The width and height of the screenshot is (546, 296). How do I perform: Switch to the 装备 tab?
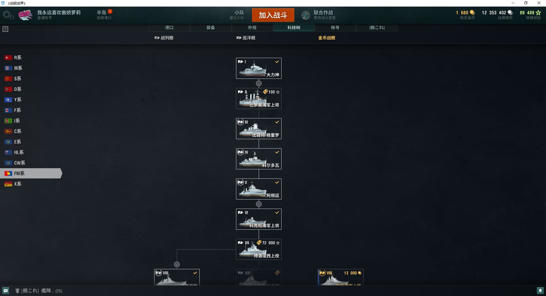pos(211,28)
